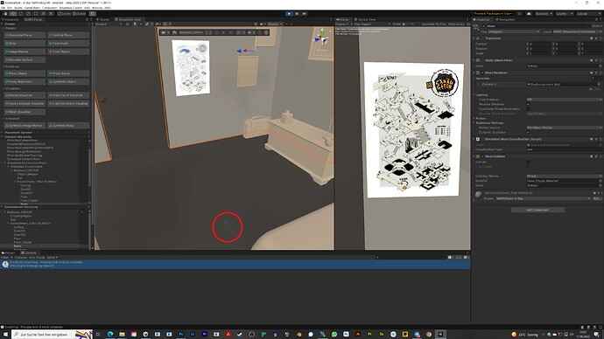604x339 pixels.
Task: Switch to the Project tab
Action: pos(10,253)
